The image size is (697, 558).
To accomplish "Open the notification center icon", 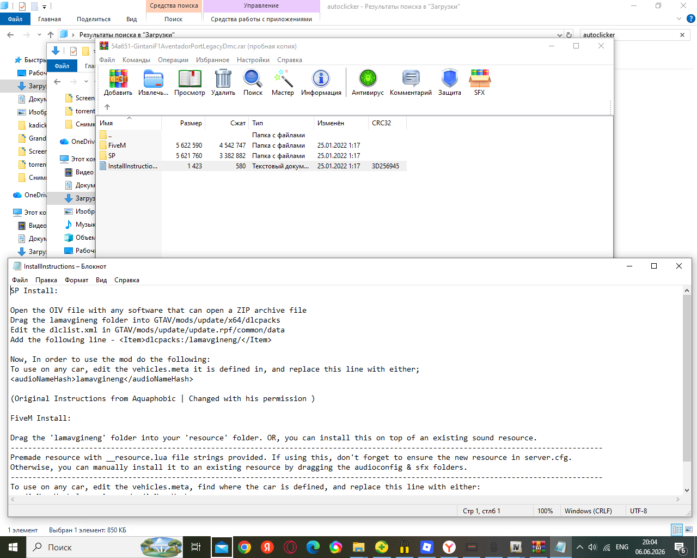I will pos(680,547).
